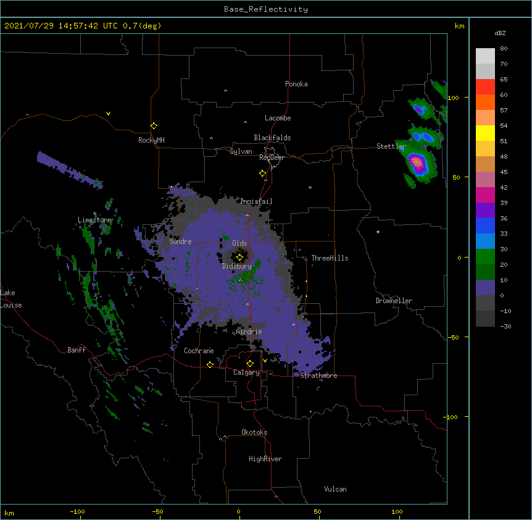The image size is (532, 520).
Task: Select the slate purple 10-0 dBZ legend swatch
Action: pyautogui.click(x=485, y=288)
